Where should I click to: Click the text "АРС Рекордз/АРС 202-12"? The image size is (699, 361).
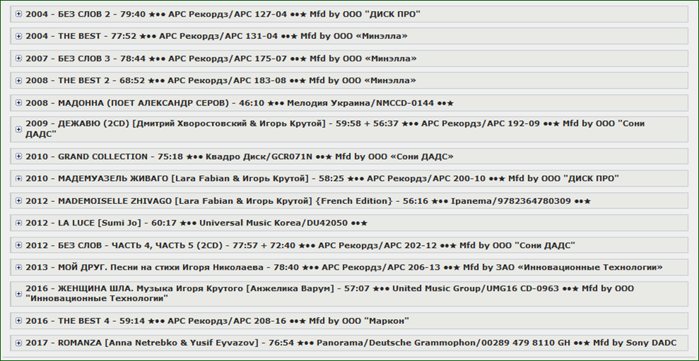pos(377,245)
